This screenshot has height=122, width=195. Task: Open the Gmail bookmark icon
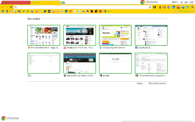pos(11,11)
